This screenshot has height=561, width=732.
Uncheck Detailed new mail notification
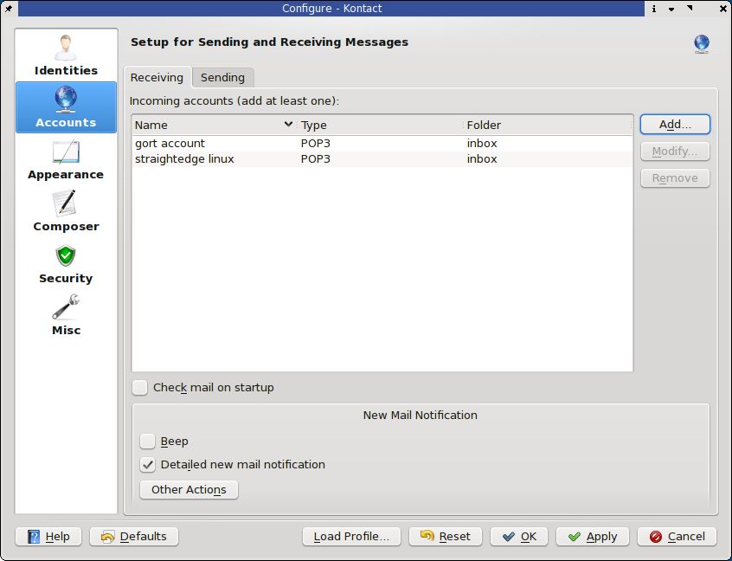click(x=148, y=465)
